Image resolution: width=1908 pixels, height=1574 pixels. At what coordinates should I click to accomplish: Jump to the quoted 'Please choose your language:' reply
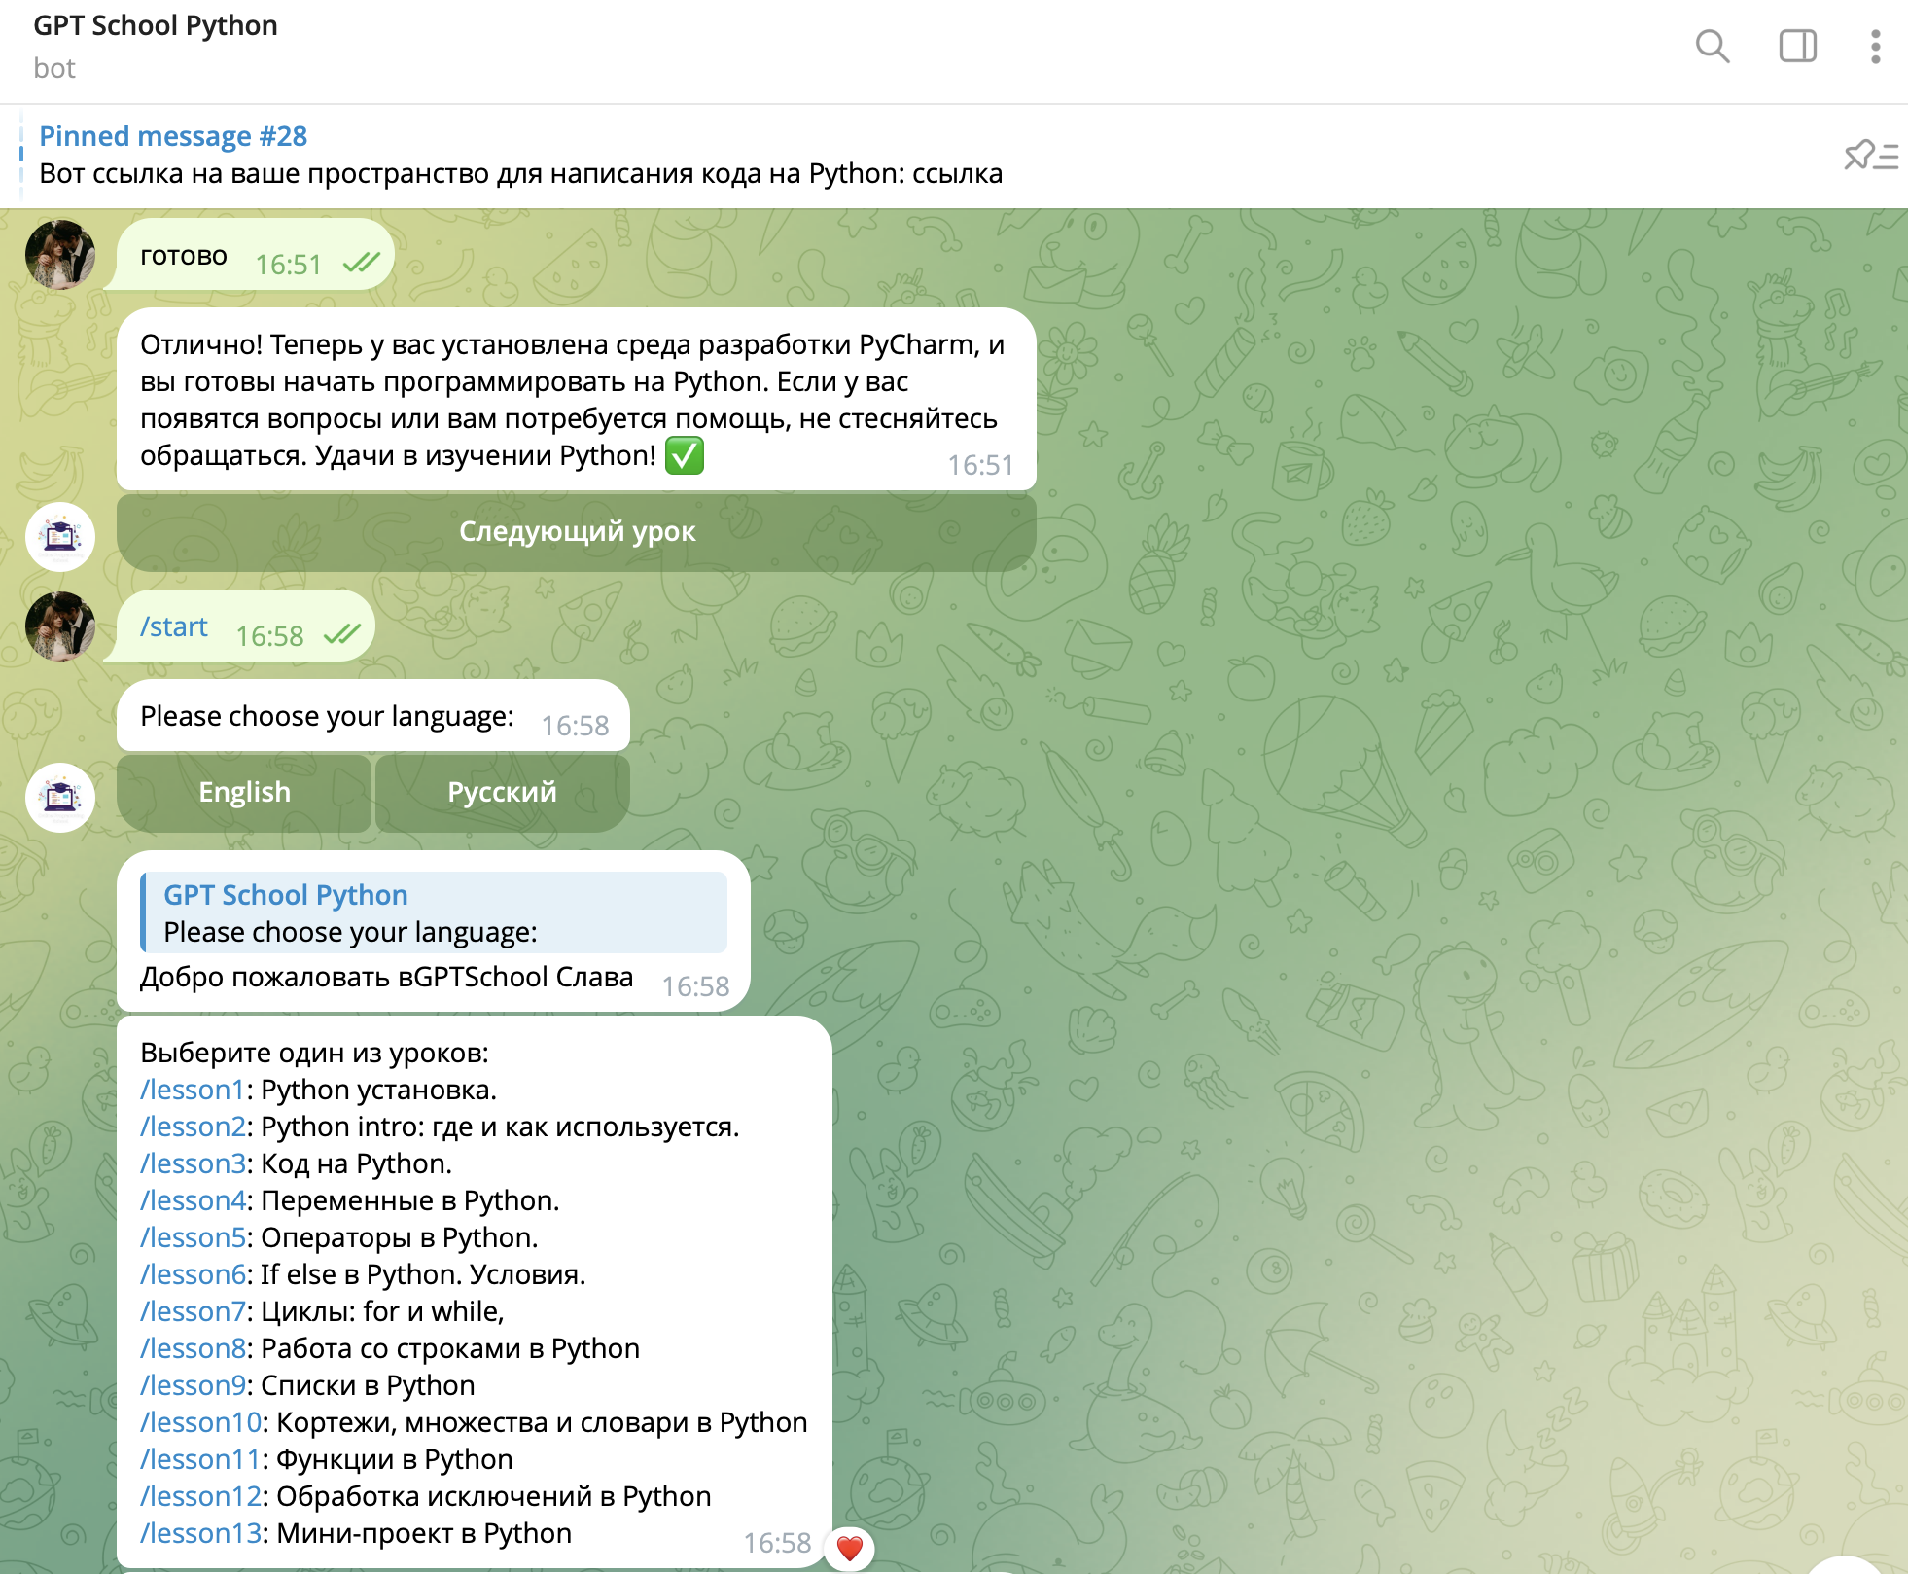434,912
